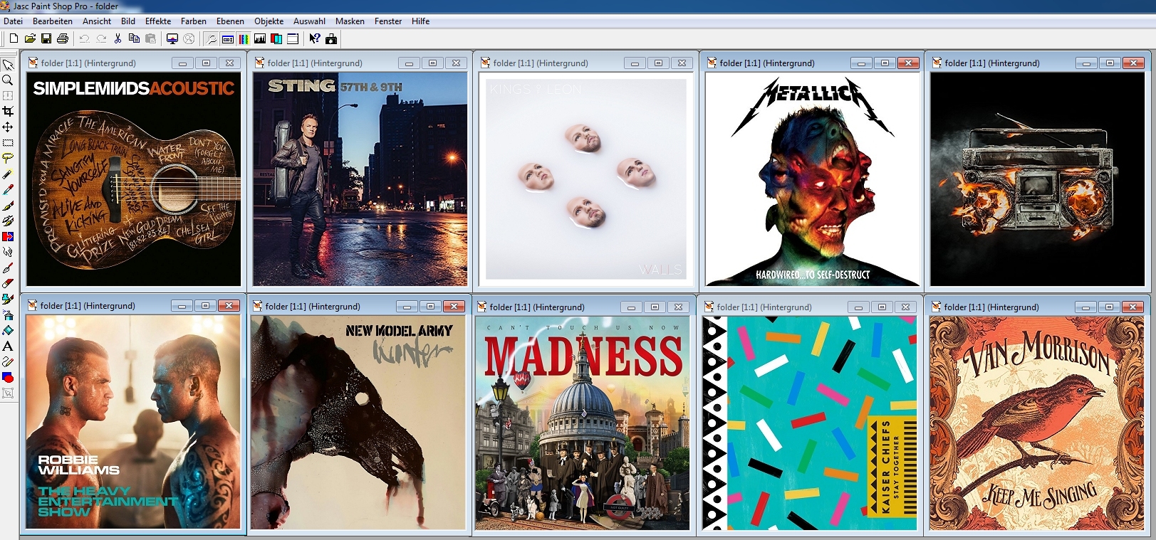
Task: Start screen capture with camera icon
Action: click(x=331, y=38)
